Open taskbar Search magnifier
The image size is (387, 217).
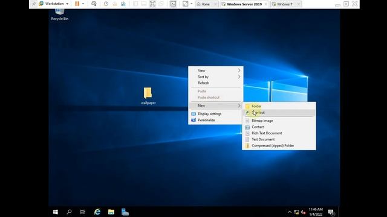click(70, 212)
